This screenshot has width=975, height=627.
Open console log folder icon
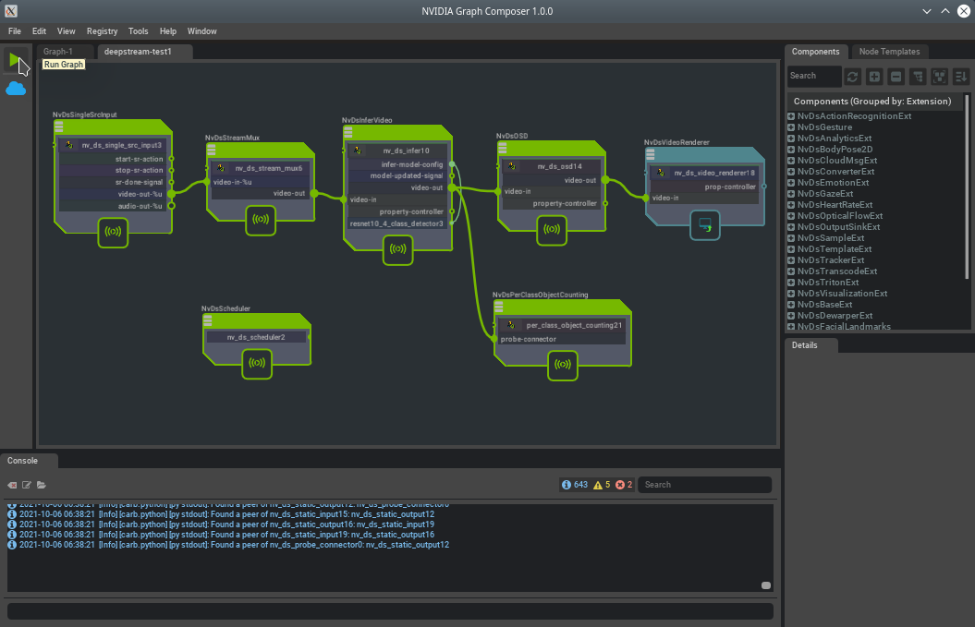click(x=42, y=485)
